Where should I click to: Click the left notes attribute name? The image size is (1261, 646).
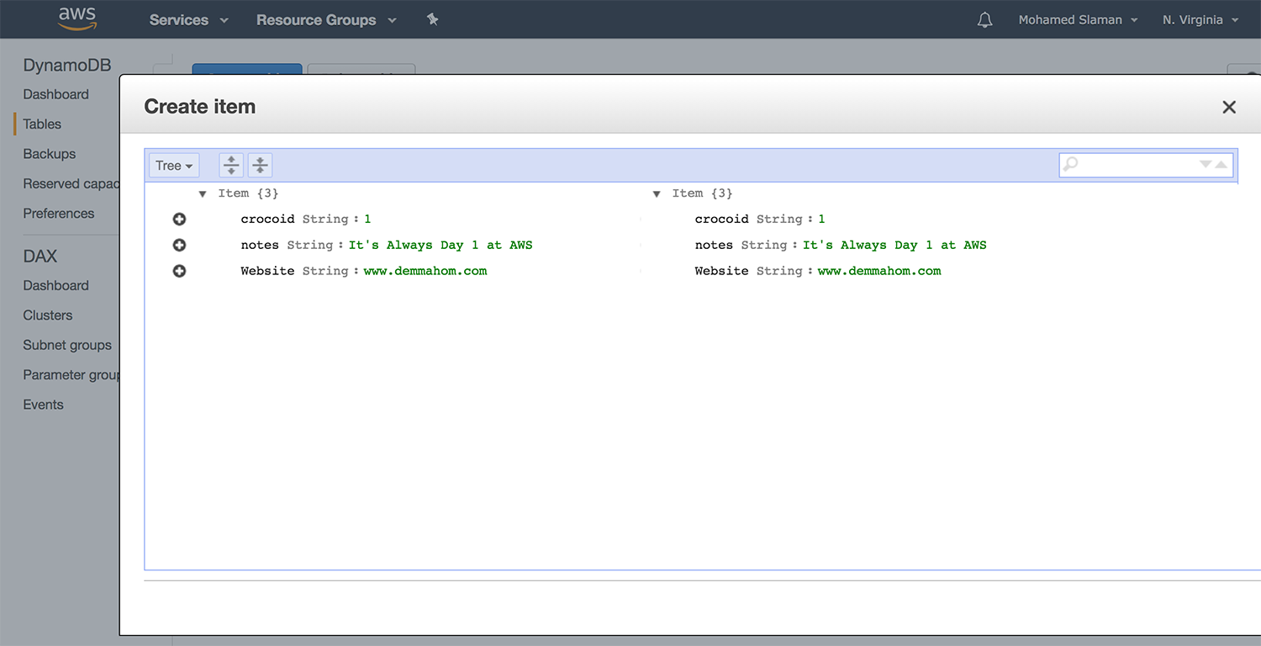[260, 245]
